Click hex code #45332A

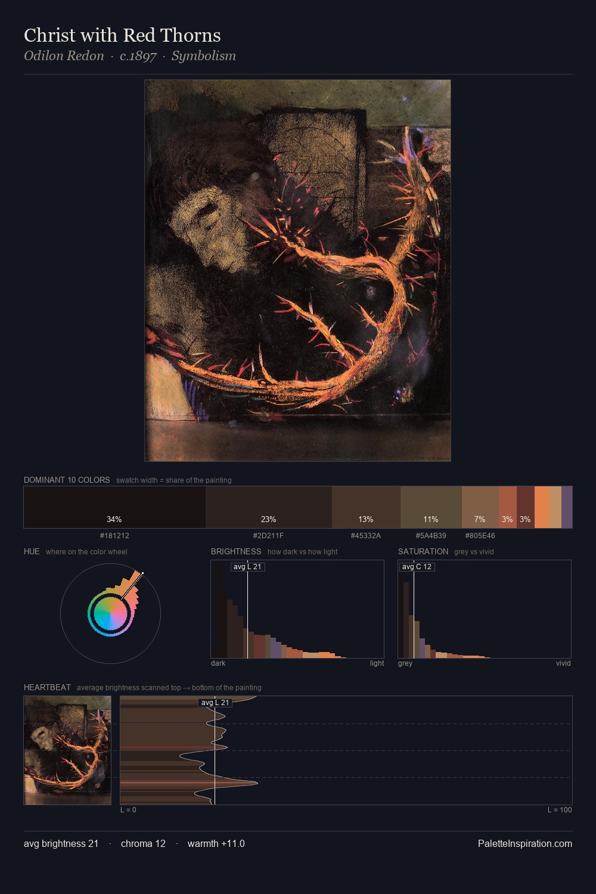point(366,536)
